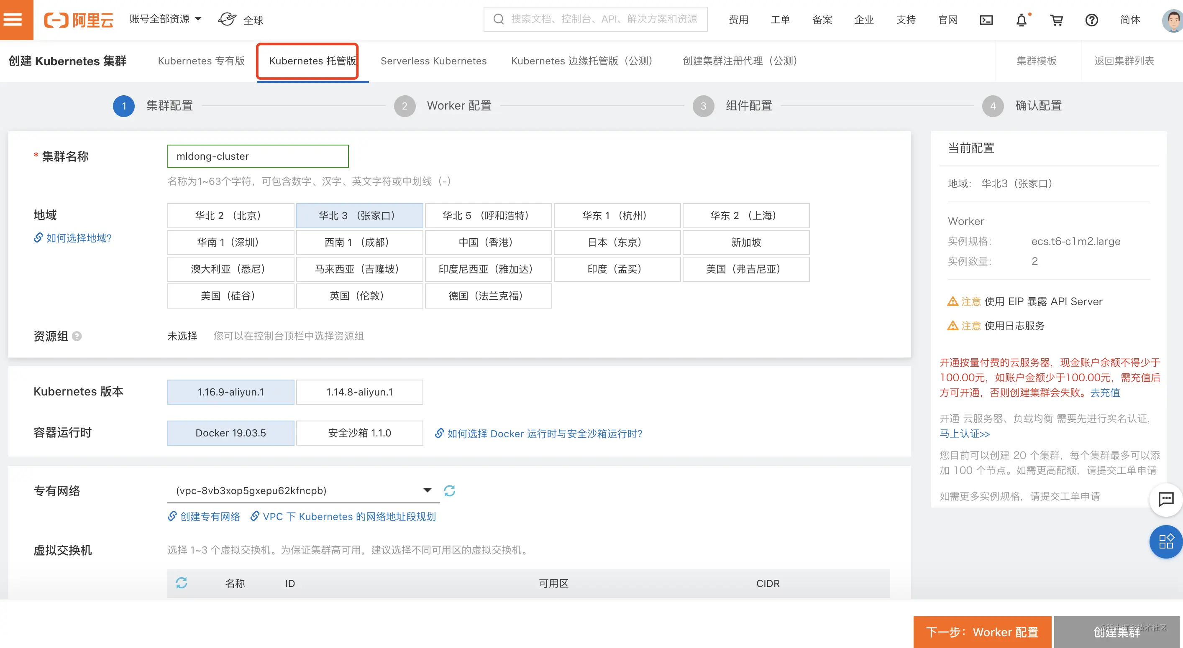Open the blue quick-apps floating button

click(1166, 541)
